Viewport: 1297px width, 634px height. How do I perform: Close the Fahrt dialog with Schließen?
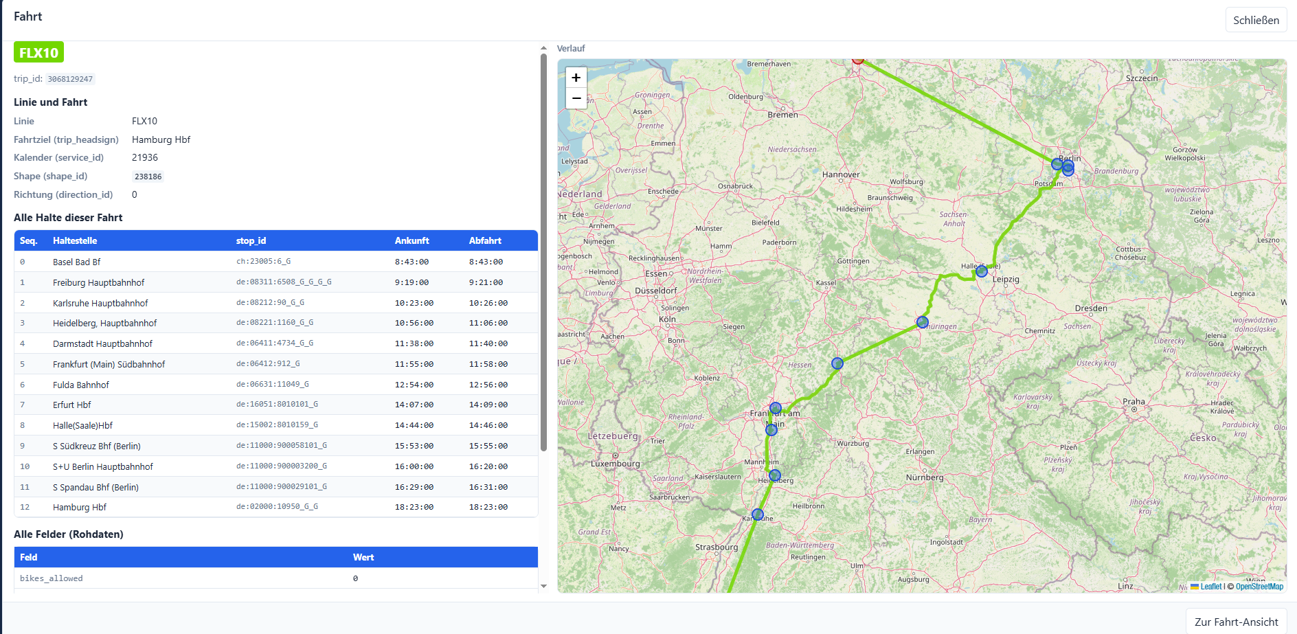[1256, 20]
